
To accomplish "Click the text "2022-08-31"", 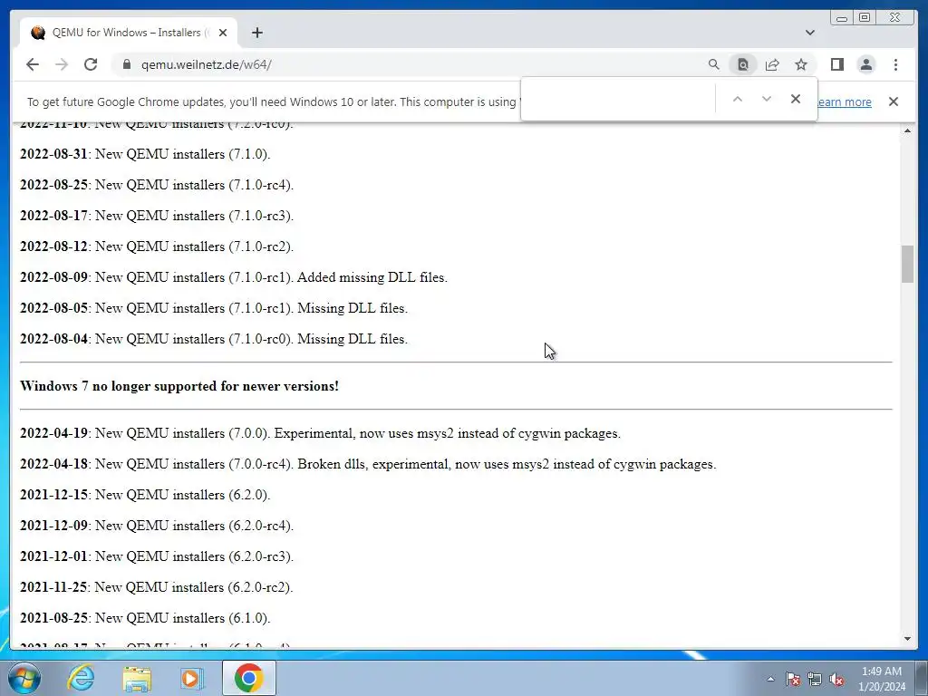I will click(53, 154).
